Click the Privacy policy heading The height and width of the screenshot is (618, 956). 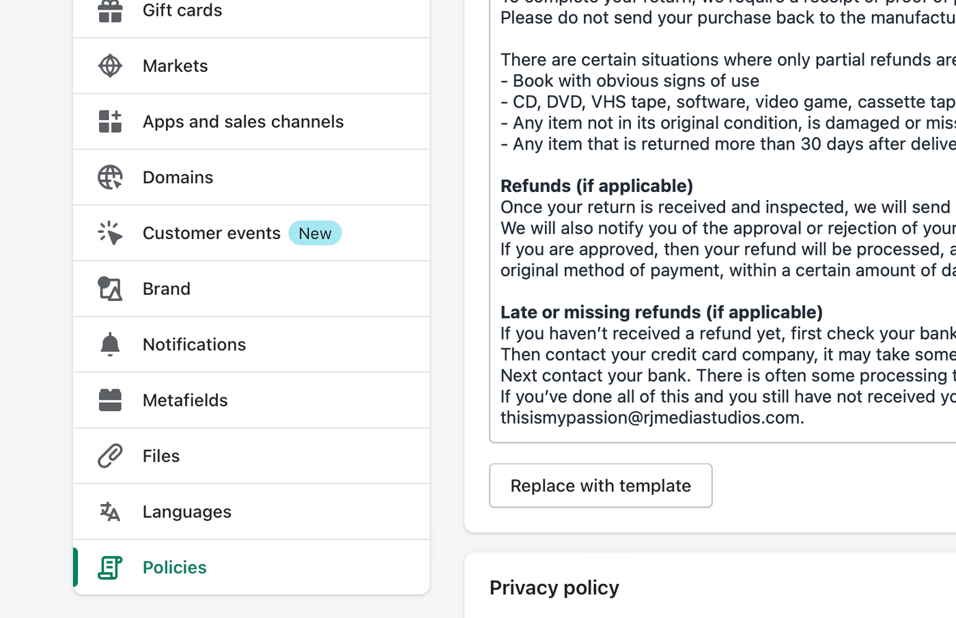pyautogui.click(x=554, y=588)
